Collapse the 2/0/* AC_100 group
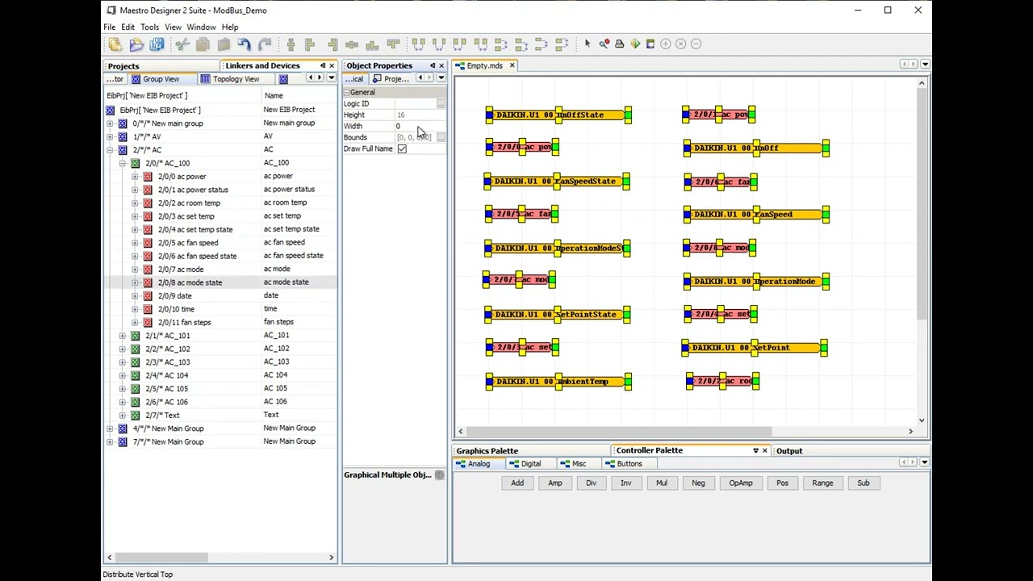The image size is (1033, 581). pos(123,163)
